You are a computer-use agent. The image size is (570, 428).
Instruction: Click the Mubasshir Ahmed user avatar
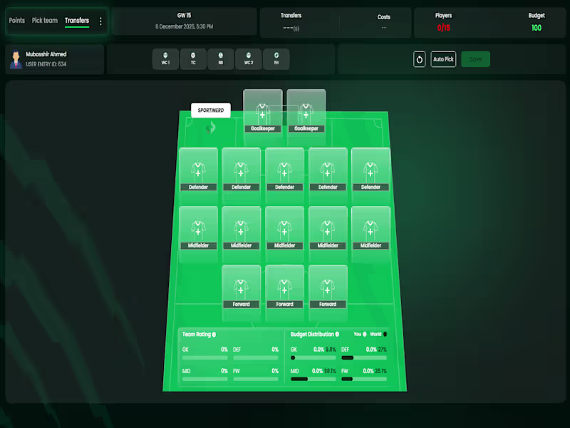coord(15,59)
